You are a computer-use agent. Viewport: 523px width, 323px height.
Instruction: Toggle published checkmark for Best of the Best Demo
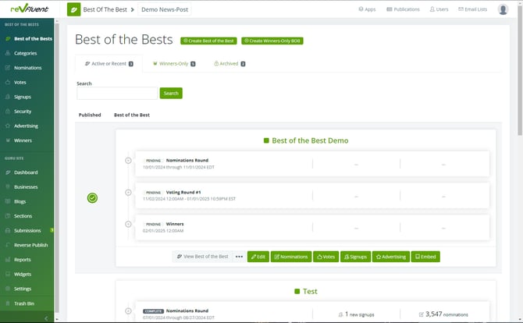click(92, 198)
